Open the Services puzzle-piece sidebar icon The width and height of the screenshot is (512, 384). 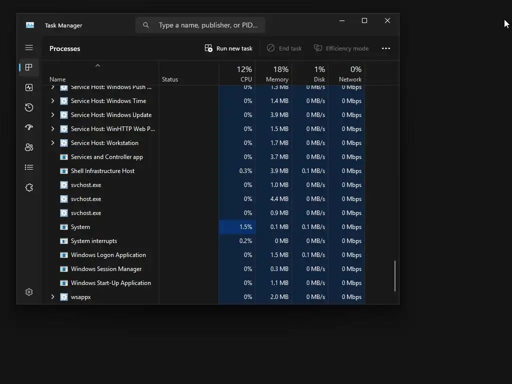click(29, 187)
